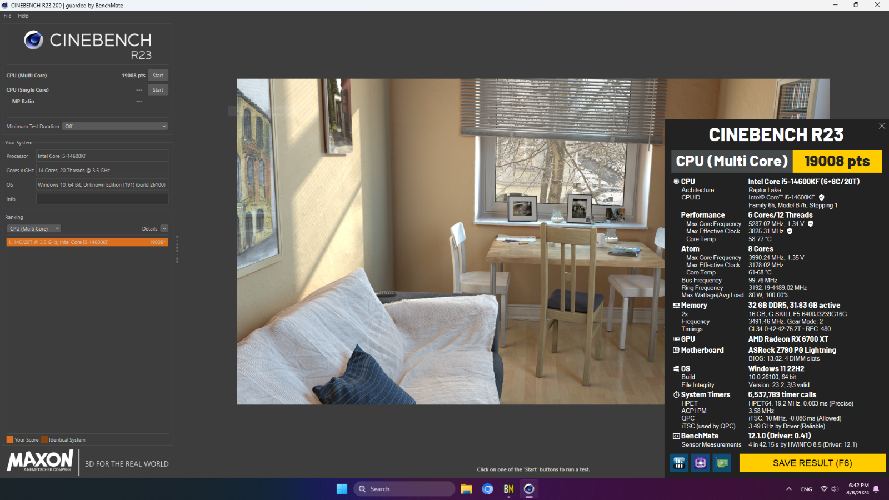Click SAVE RESULT (F6) button
The height and width of the screenshot is (500, 889).
coord(812,463)
